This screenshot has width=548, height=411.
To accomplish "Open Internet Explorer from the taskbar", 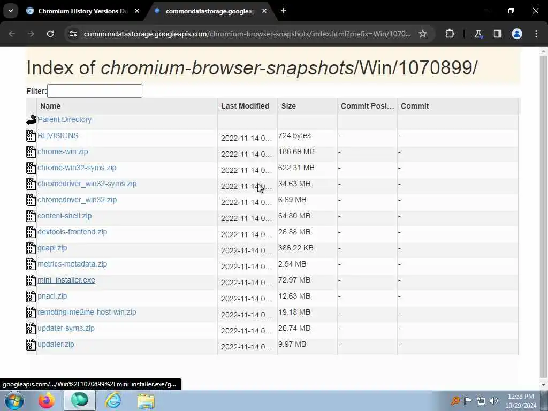I will click(x=113, y=400).
